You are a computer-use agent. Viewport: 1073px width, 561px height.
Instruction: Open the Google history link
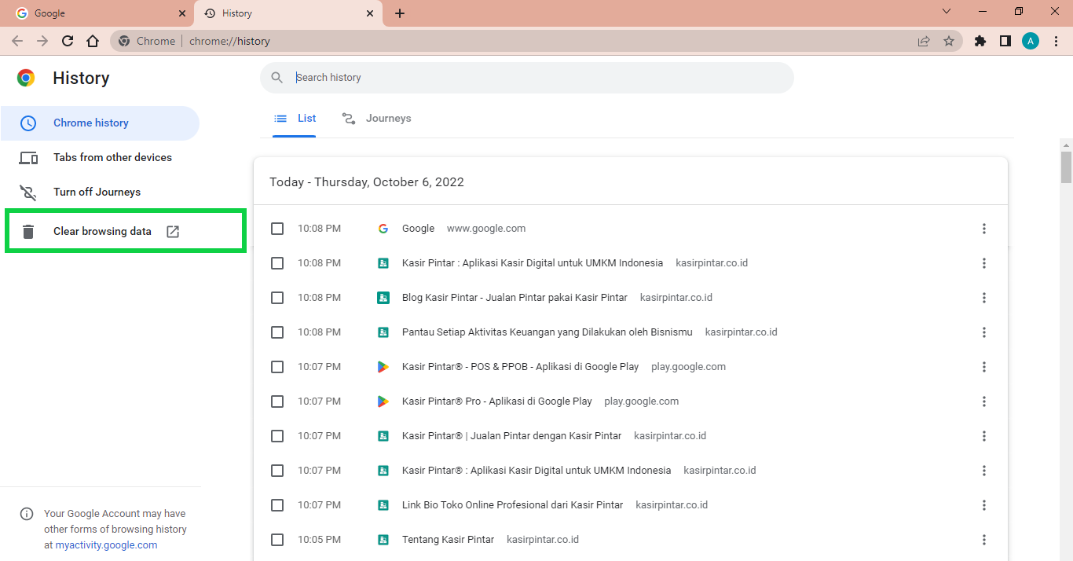click(418, 229)
